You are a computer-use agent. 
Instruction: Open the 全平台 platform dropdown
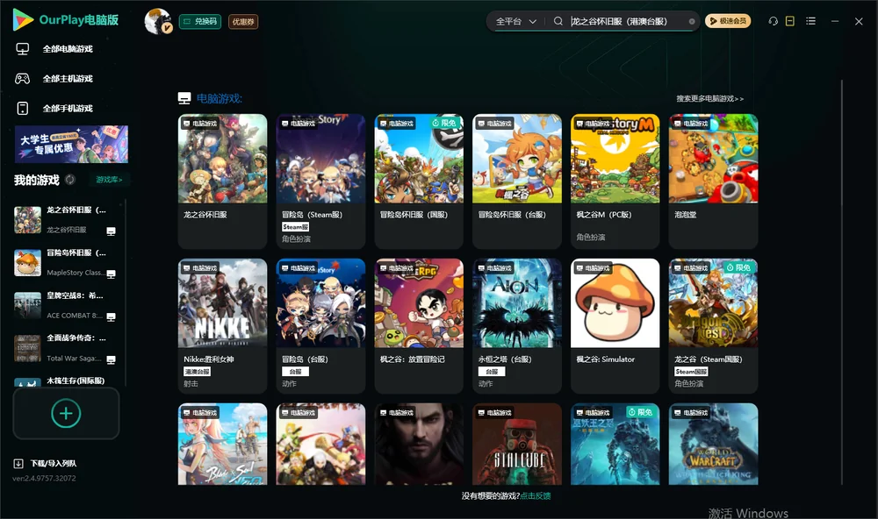pos(515,21)
